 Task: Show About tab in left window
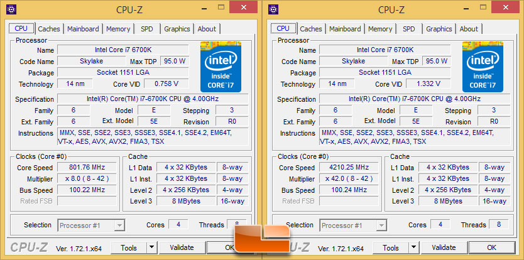pos(207,29)
